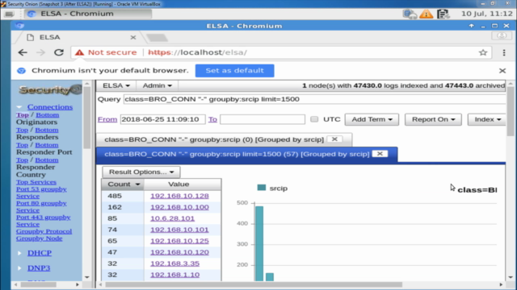Image resolution: width=517 pixels, height=290 pixels.
Task: Click the From date input field
Action: click(163, 119)
